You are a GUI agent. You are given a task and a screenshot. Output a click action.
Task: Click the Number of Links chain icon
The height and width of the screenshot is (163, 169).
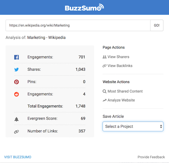(16, 131)
